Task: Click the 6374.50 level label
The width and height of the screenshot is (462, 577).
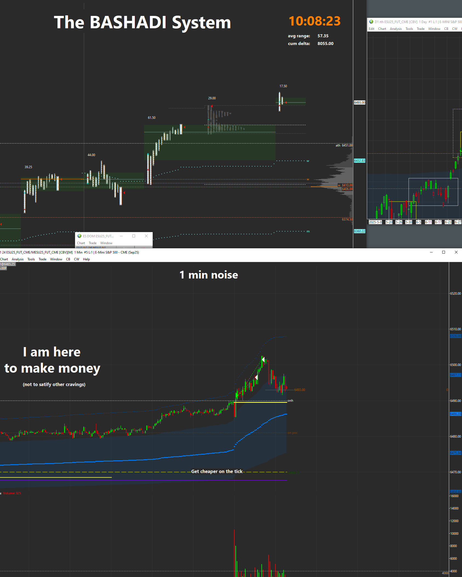Action: pyautogui.click(x=347, y=219)
